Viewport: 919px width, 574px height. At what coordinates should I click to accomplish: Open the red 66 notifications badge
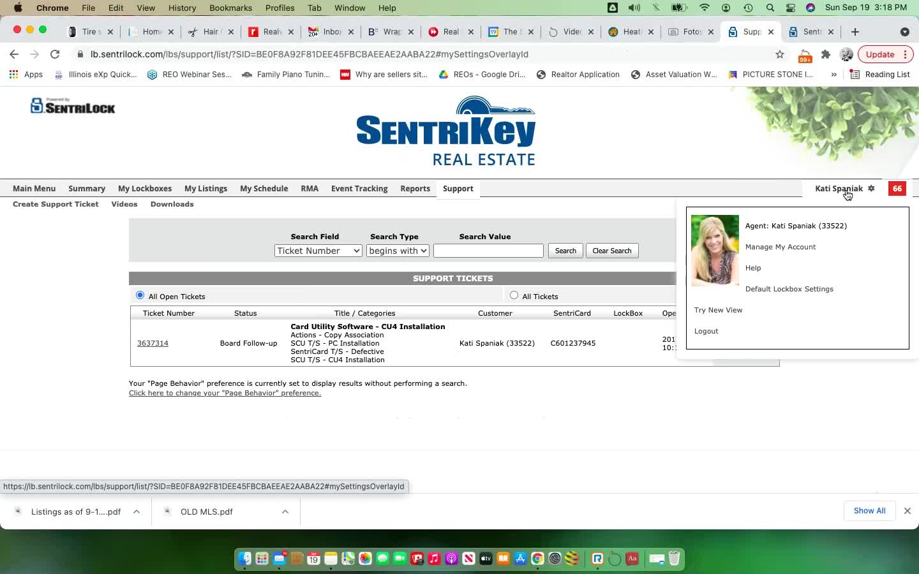[x=897, y=188]
